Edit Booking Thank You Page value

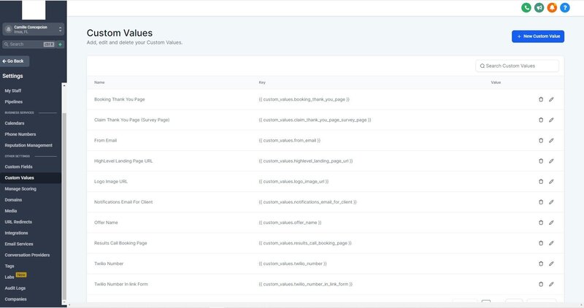pos(551,99)
